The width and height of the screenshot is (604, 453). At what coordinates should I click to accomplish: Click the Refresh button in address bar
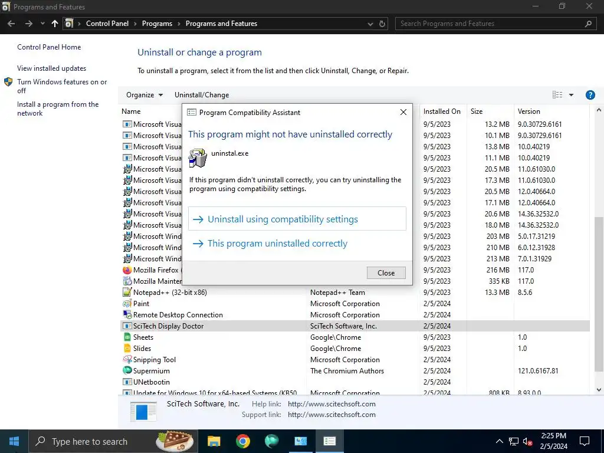pyautogui.click(x=382, y=24)
